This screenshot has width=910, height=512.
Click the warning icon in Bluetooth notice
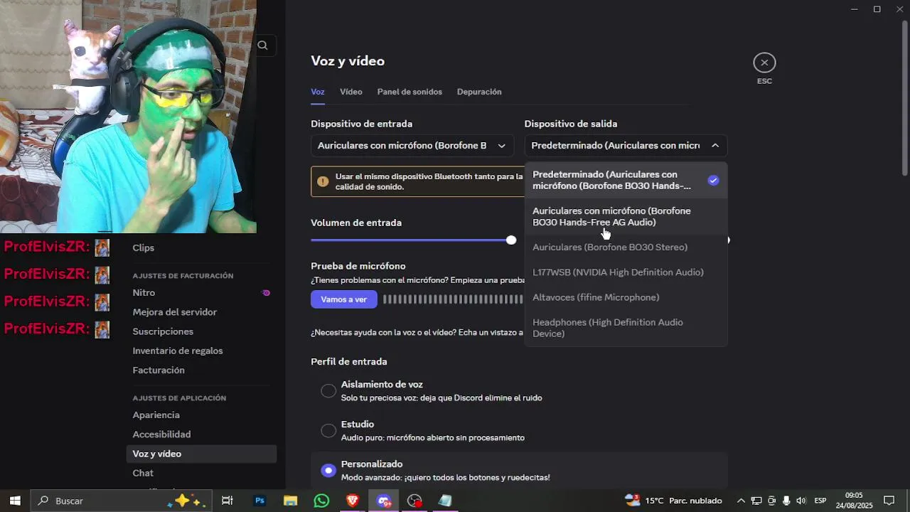(323, 181)
